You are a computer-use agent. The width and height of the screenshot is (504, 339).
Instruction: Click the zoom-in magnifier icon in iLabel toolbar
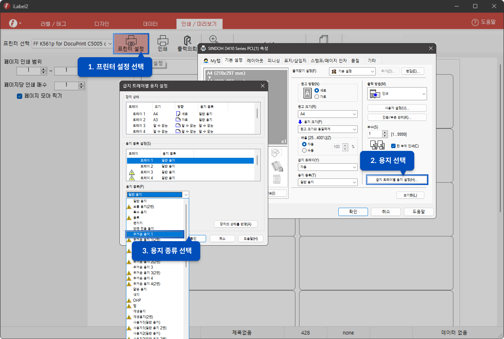213,39
